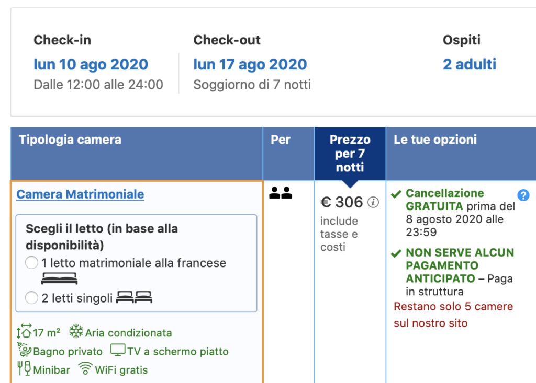
Task: Click the free WiFi icon
Action: point(85,369)
